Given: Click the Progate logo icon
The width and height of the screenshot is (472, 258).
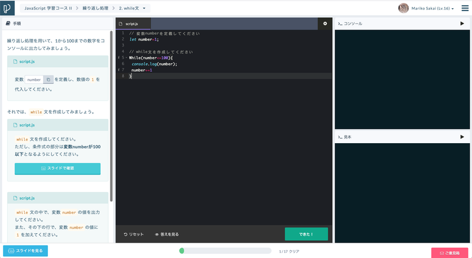Looking at the screenshot, I should point(8,8).
